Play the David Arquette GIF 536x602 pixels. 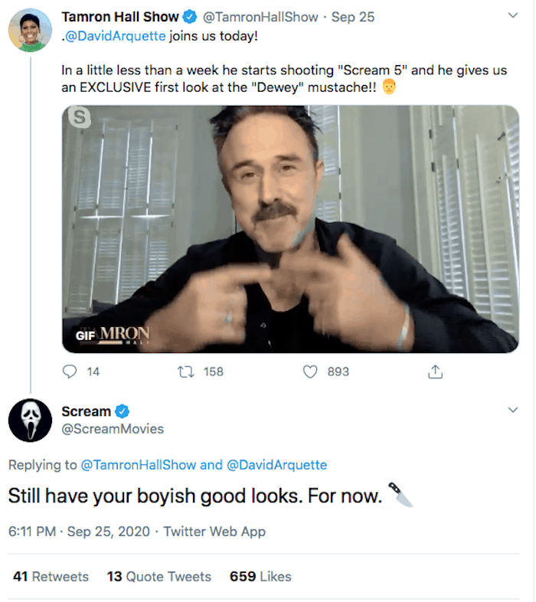(x=290, y=229)
